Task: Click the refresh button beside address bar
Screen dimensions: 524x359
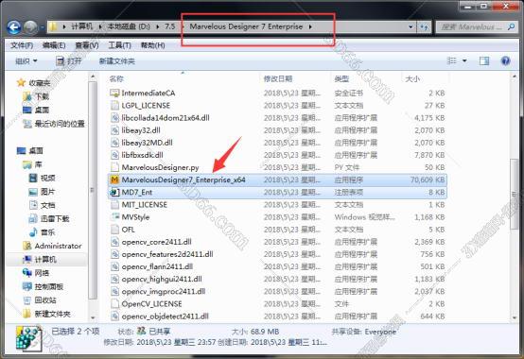Action: click(424, 27)
